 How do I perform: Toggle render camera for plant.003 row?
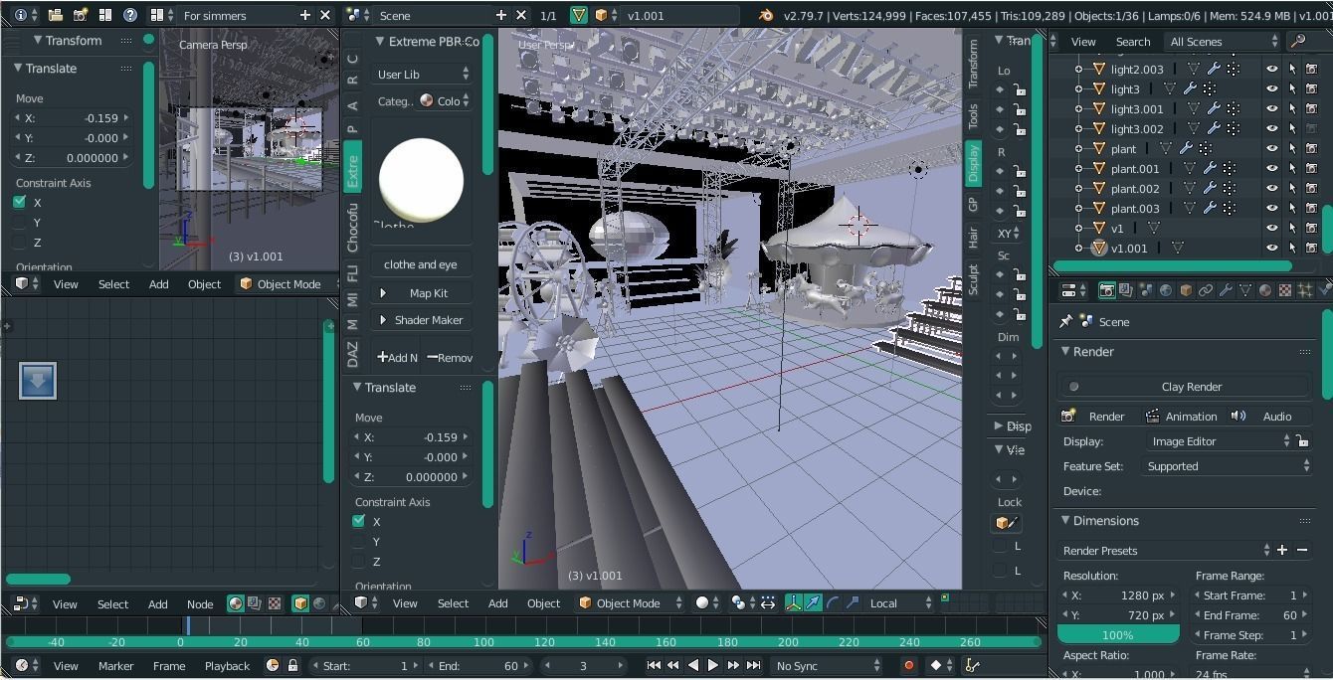point(1311,209)
